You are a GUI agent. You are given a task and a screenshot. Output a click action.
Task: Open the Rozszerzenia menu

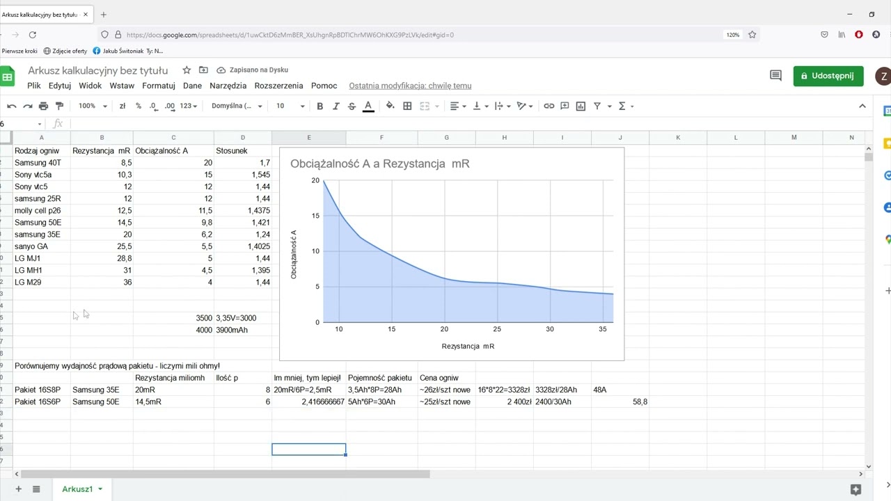(x=279, y=86)
